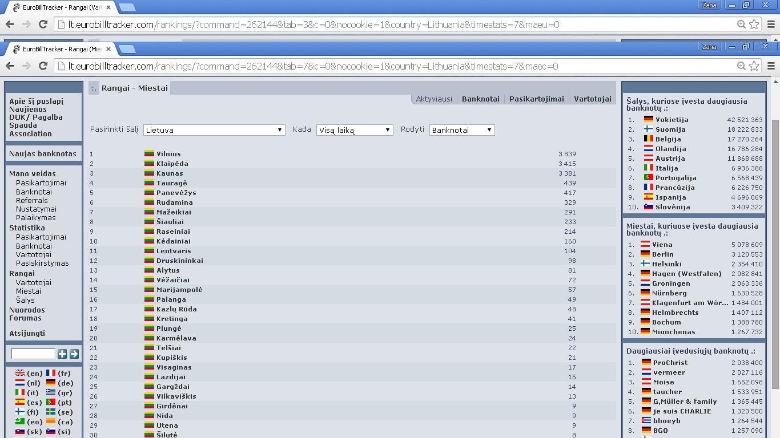Viewport: 780px width, 438px height.
Task: Click user 'je suis CHARLIE'
Action: click(x=682, y=411)
